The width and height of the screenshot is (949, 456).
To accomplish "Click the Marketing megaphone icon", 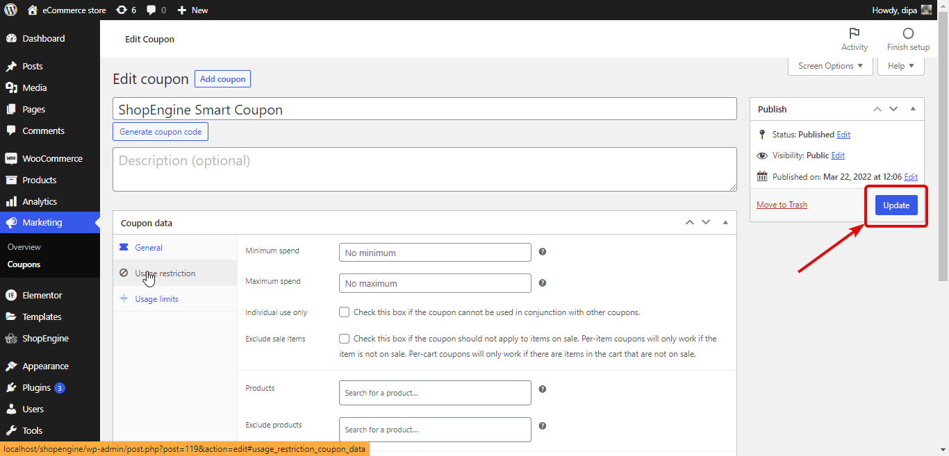I will 11,223.
